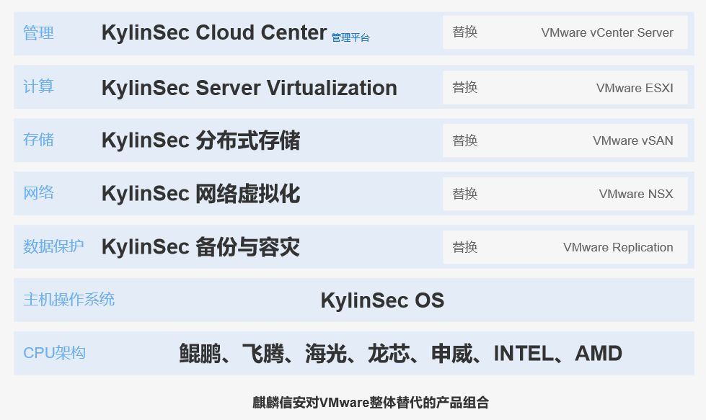The height and width of the screenshot is (420, 706).
Task: Select the KylinSec Cloud Center heading
Action: [214, 33]
